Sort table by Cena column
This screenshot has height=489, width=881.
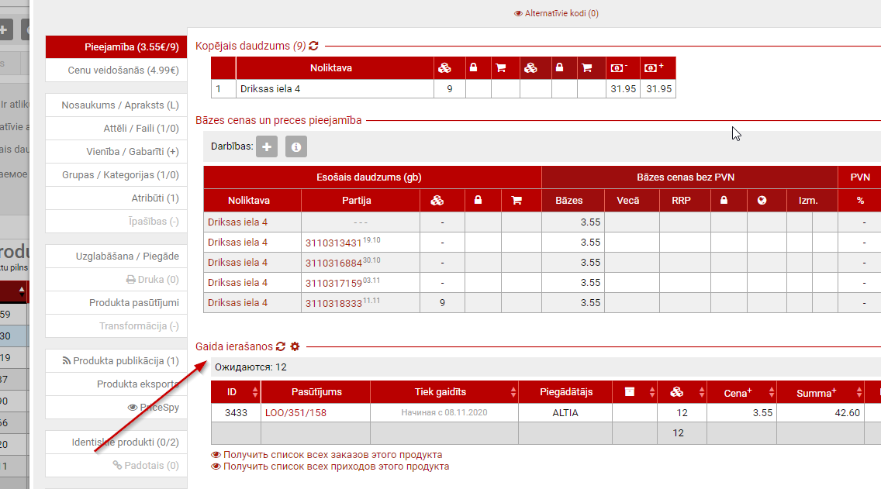[741, 392]
